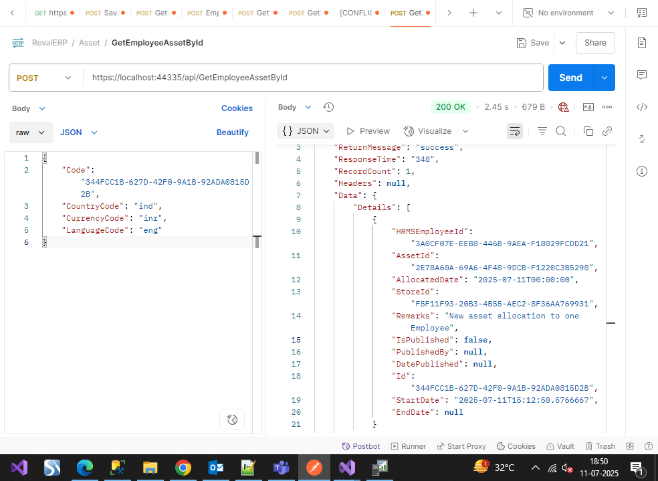Toggle word wrap in response viewer

point(515,131)
